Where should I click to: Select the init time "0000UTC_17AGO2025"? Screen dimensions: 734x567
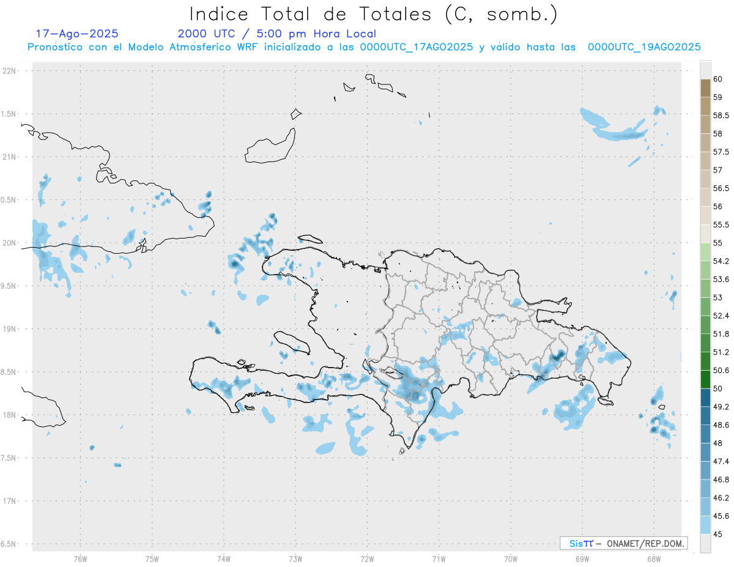pyautogui.click(x=417, y=47)
